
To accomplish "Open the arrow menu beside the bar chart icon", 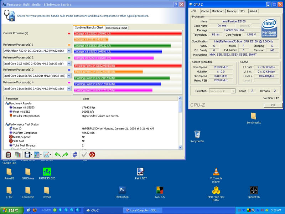I will [x=41, y=155].
